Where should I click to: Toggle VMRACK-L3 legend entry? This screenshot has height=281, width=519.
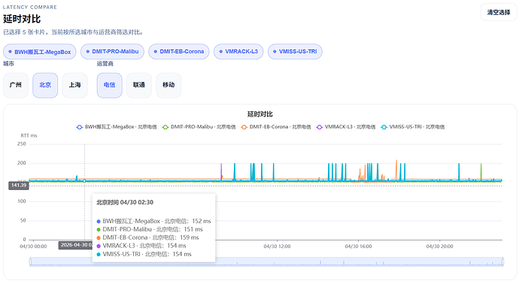coord(346,127)
